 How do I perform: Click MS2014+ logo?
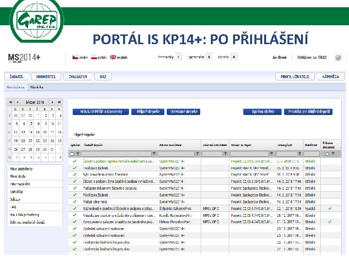click(x=24, y=57)
